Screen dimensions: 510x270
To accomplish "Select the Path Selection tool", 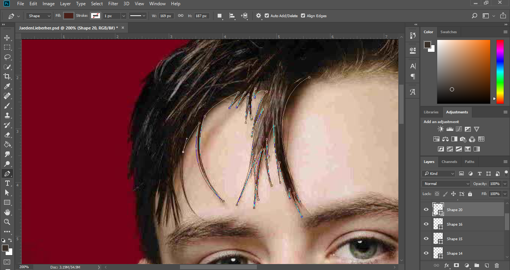I will click(x=7, y=193).
